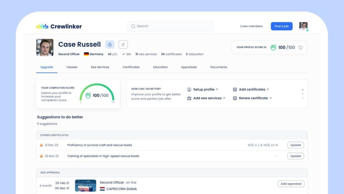Click Proficiency in survival craft and rescue boats
The image size is (344, 194).
pyautogui.click(x=99, y=145)
